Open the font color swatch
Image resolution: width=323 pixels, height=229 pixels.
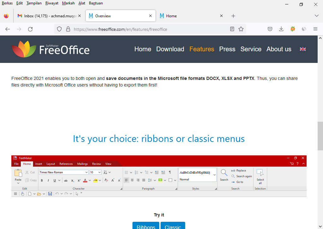[x=85, y=180]
